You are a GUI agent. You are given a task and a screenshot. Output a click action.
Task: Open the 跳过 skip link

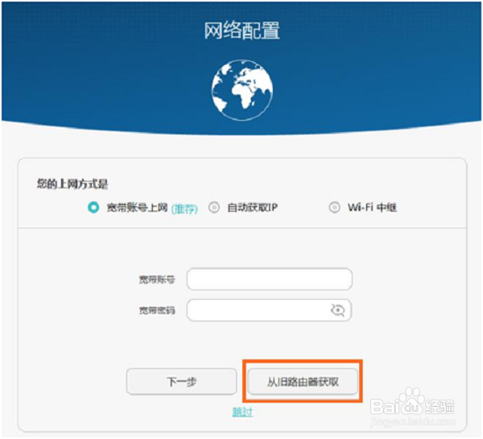coord(243,412)
